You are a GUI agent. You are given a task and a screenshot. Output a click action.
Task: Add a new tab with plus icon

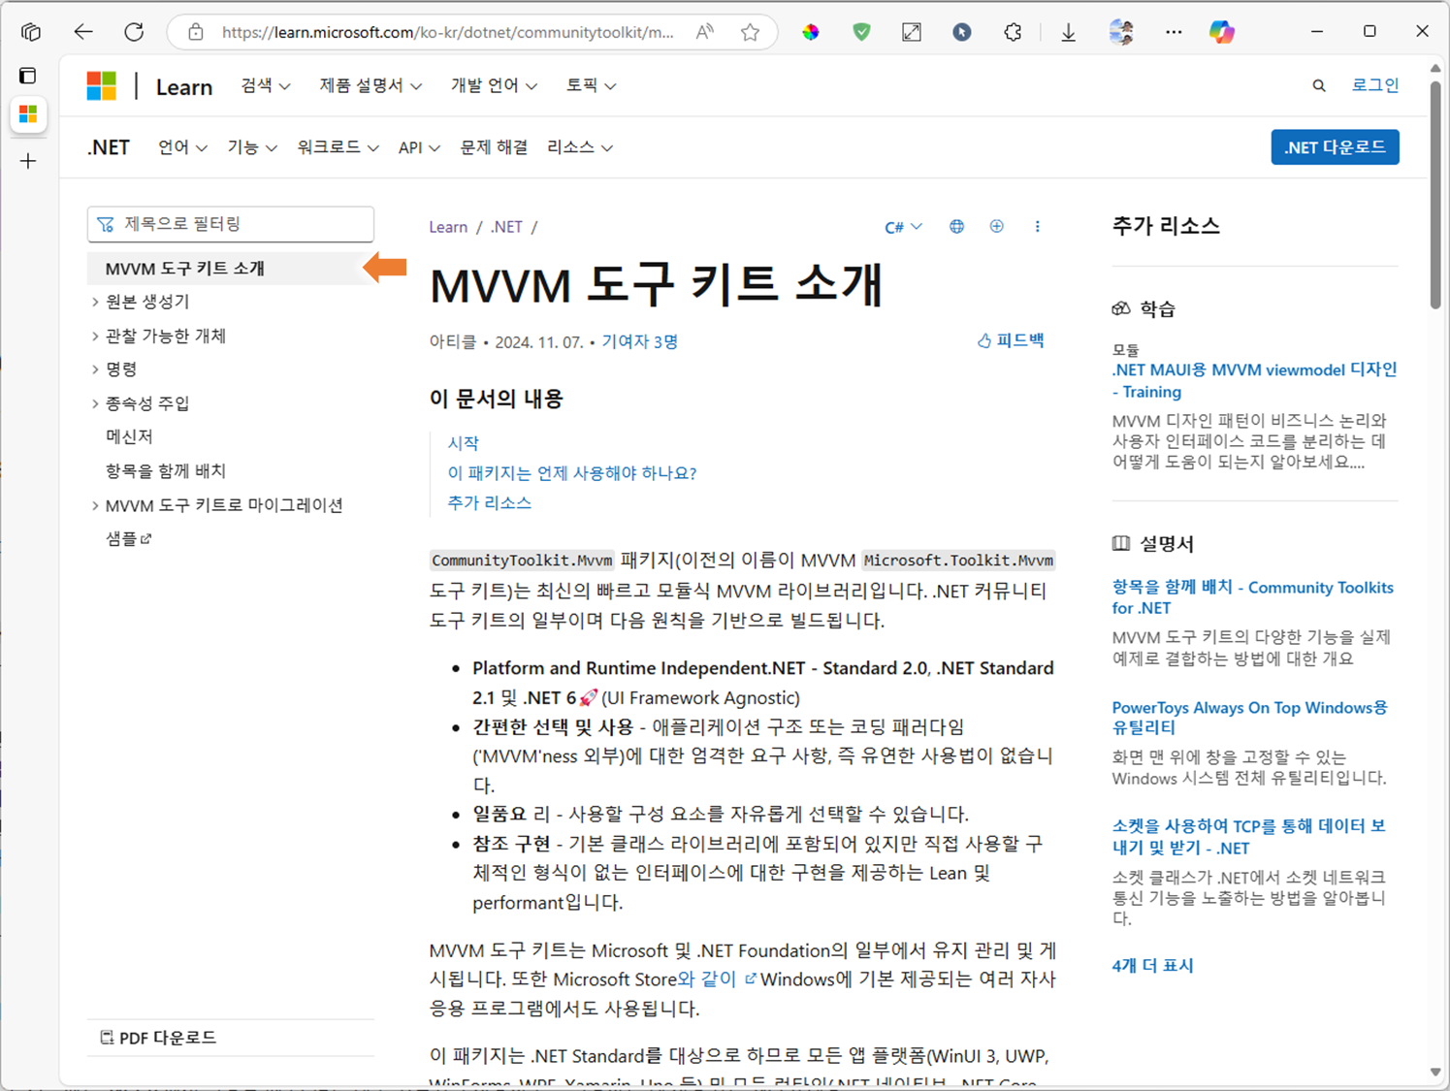28,161
